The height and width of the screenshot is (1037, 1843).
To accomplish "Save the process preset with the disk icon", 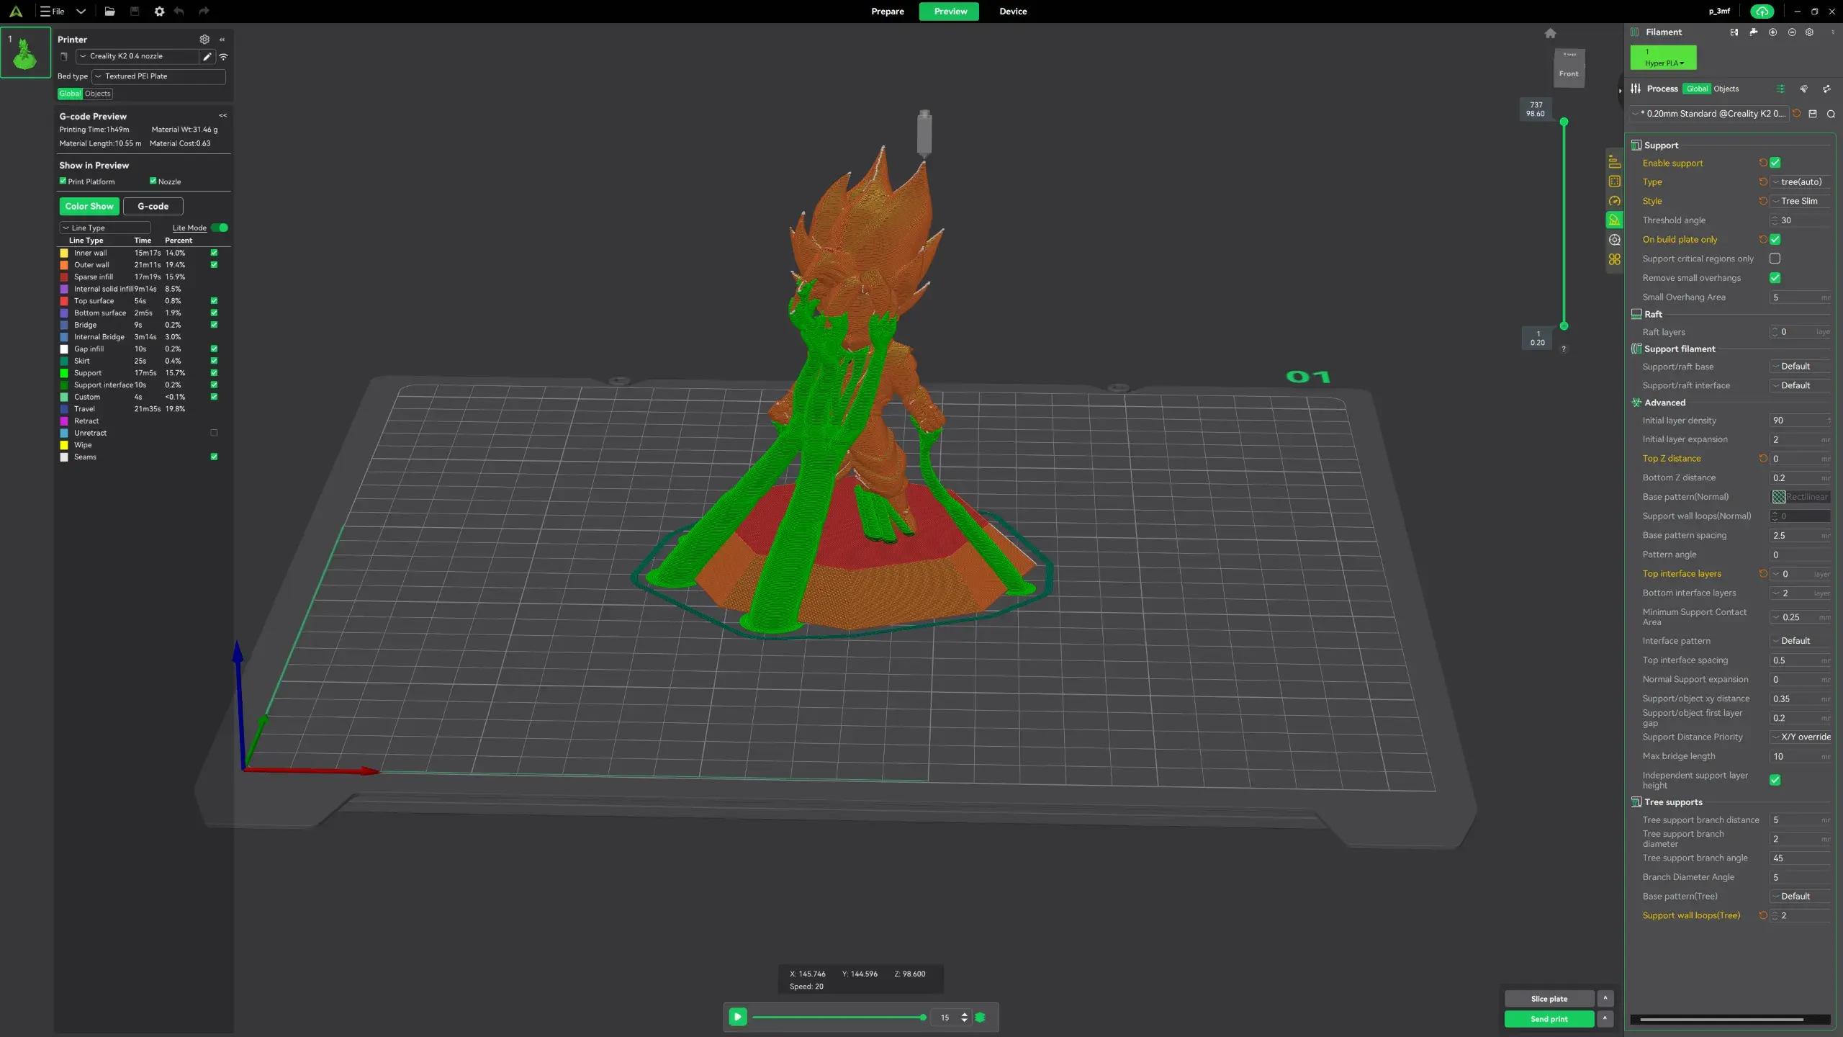I will [x=1813, y=114].
